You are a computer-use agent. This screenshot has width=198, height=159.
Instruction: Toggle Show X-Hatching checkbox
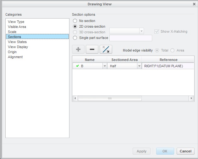point(157,31)
